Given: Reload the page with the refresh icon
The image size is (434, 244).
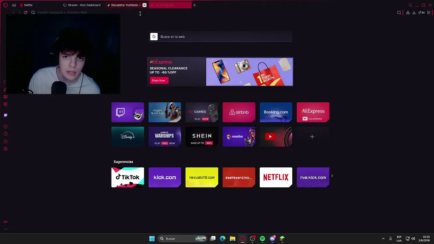Looking at the screenshot, I should (25, 13).
